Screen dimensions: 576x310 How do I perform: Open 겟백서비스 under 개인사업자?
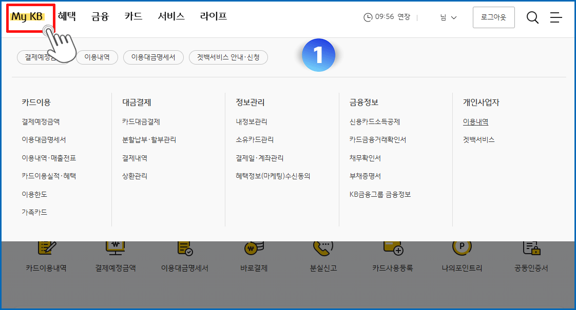[479, 140]
